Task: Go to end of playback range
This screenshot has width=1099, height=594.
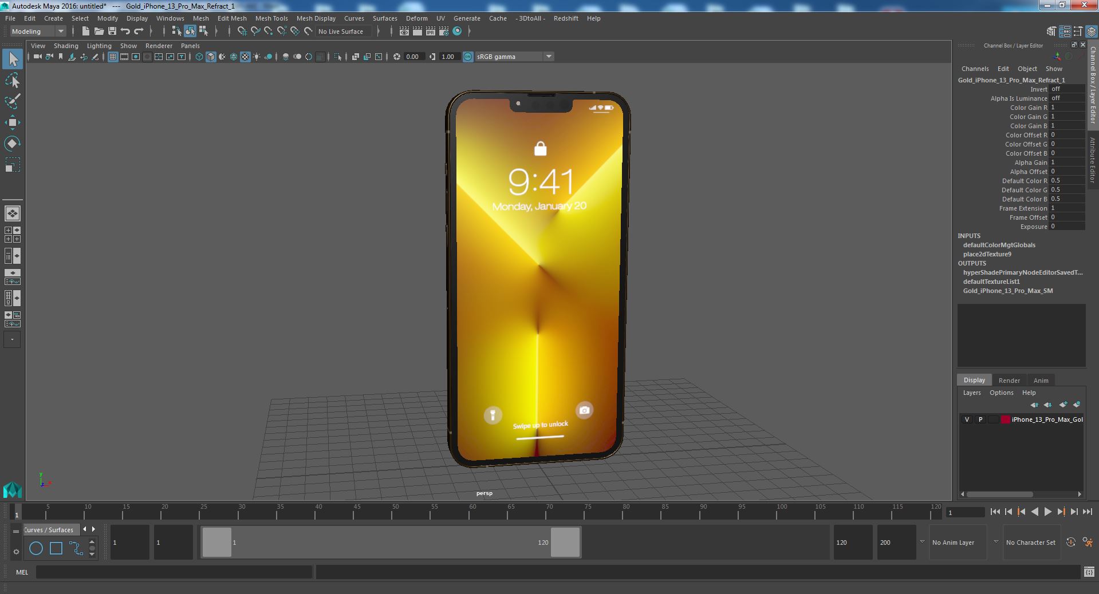Action: tap(1087, 512)
